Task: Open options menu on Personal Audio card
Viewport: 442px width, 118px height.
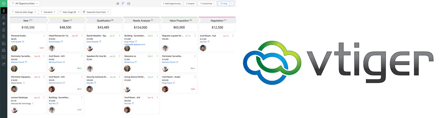Action: 44,36
